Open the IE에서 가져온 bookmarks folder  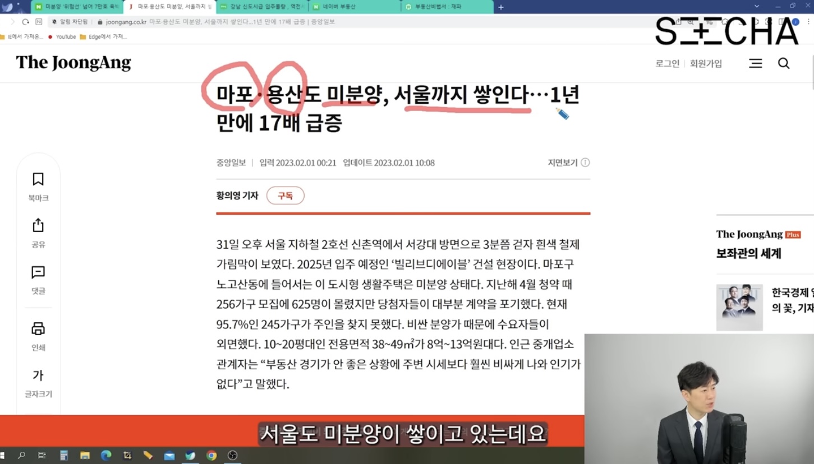[22, 37]
